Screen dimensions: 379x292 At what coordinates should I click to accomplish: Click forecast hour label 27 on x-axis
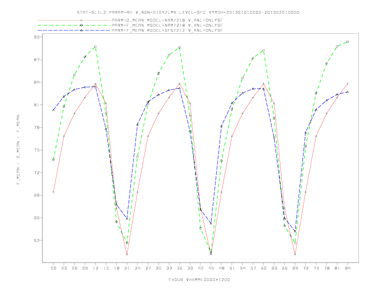[x=148, y=268]
